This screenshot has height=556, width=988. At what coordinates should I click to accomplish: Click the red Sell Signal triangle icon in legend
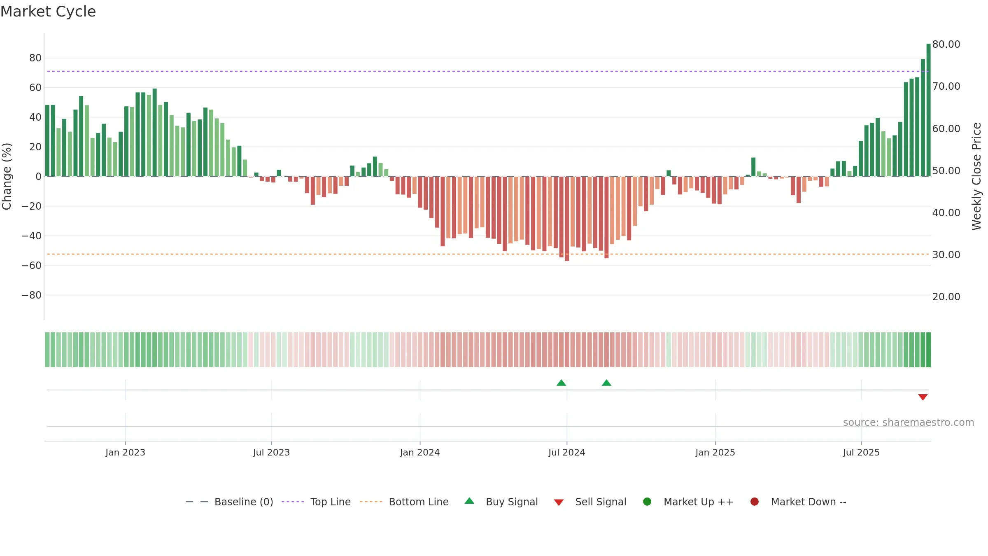point(559,502)
